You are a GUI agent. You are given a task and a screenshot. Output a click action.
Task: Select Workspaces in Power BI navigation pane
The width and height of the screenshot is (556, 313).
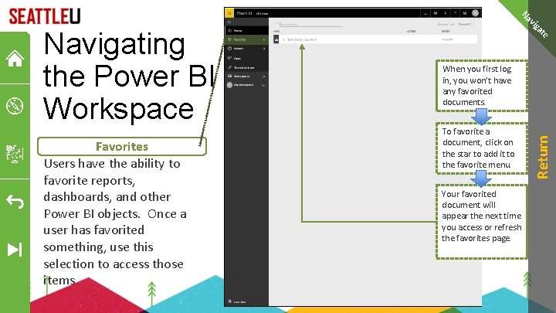246,76
